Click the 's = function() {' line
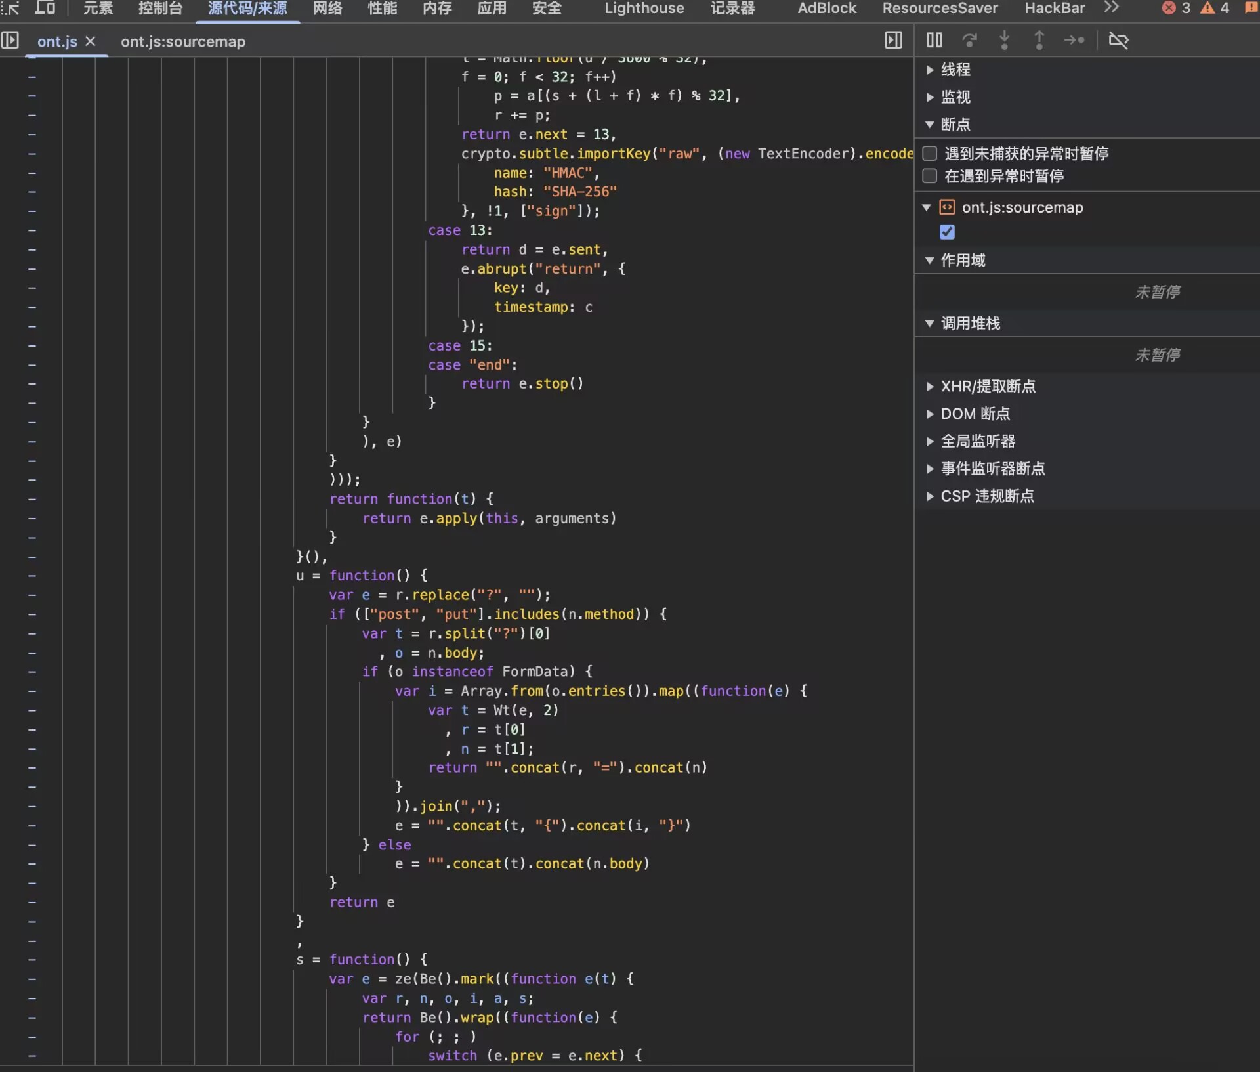 click(x=362, y=960)
